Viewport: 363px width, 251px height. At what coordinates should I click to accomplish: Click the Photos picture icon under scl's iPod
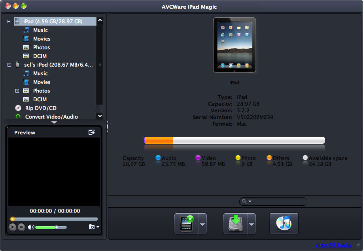click(26, 91)
